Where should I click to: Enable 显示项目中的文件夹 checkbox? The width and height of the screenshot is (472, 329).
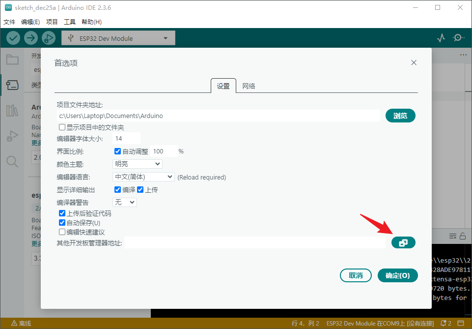62,127
